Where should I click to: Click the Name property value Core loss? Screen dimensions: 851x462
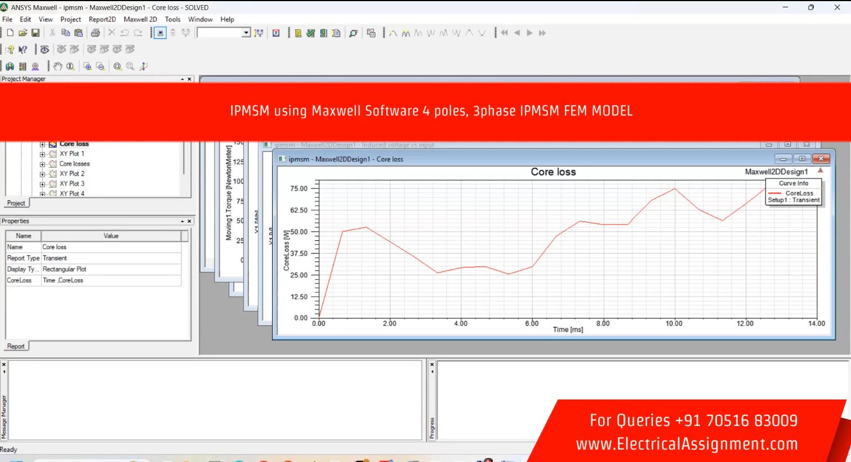point(111,247)
